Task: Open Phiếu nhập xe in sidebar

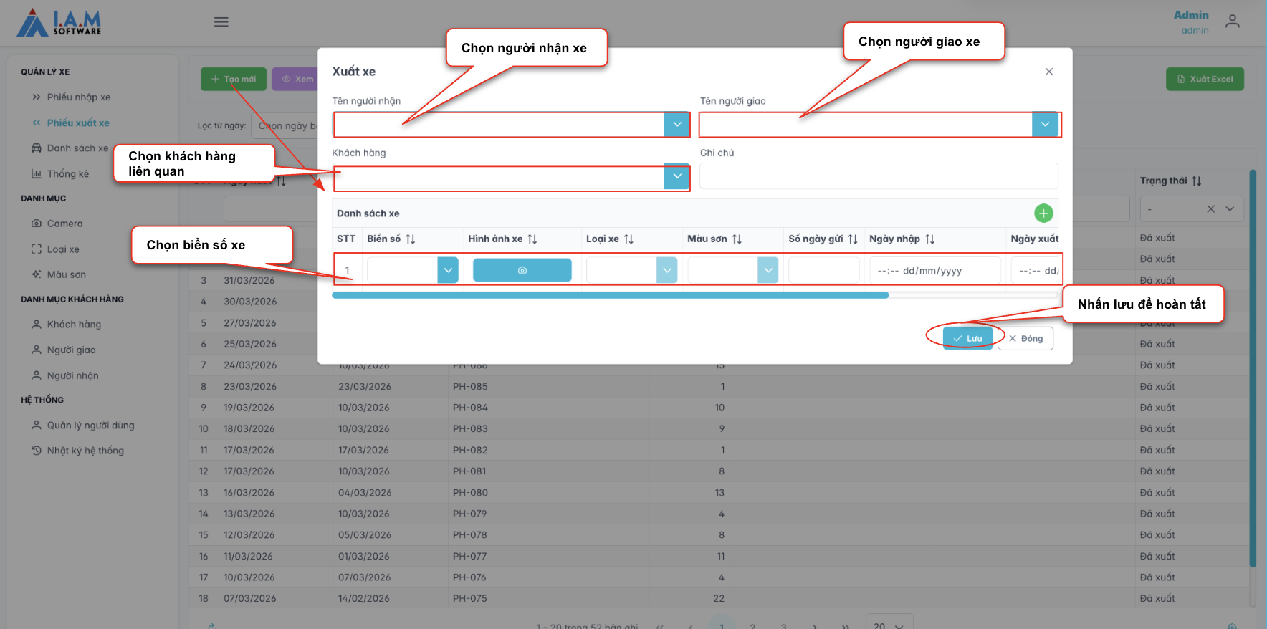Action: tap(78, 97)
